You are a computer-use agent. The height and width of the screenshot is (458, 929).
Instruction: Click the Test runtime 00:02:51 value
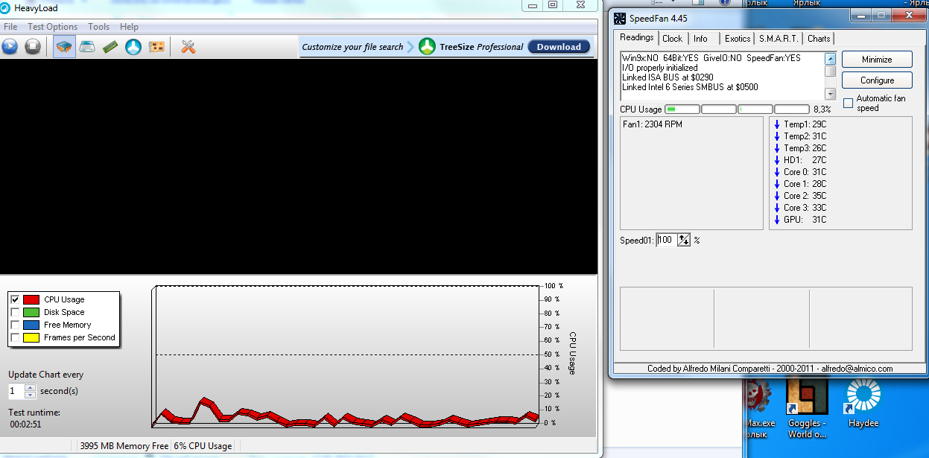click(25, 424)
